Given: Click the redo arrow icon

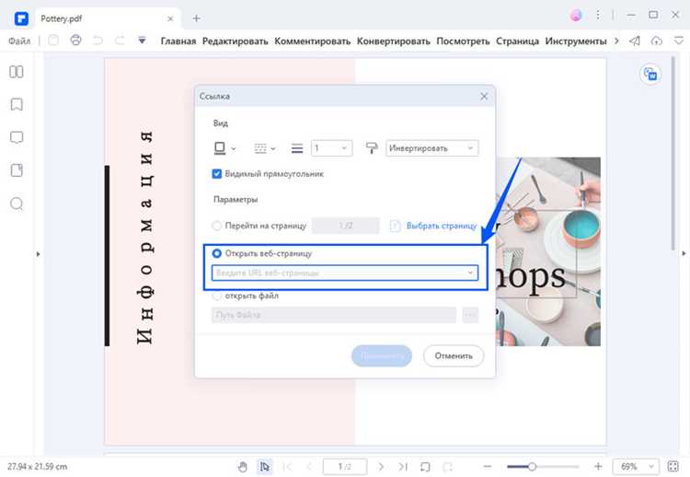Looking at the screenshot, I should [120, 41].
